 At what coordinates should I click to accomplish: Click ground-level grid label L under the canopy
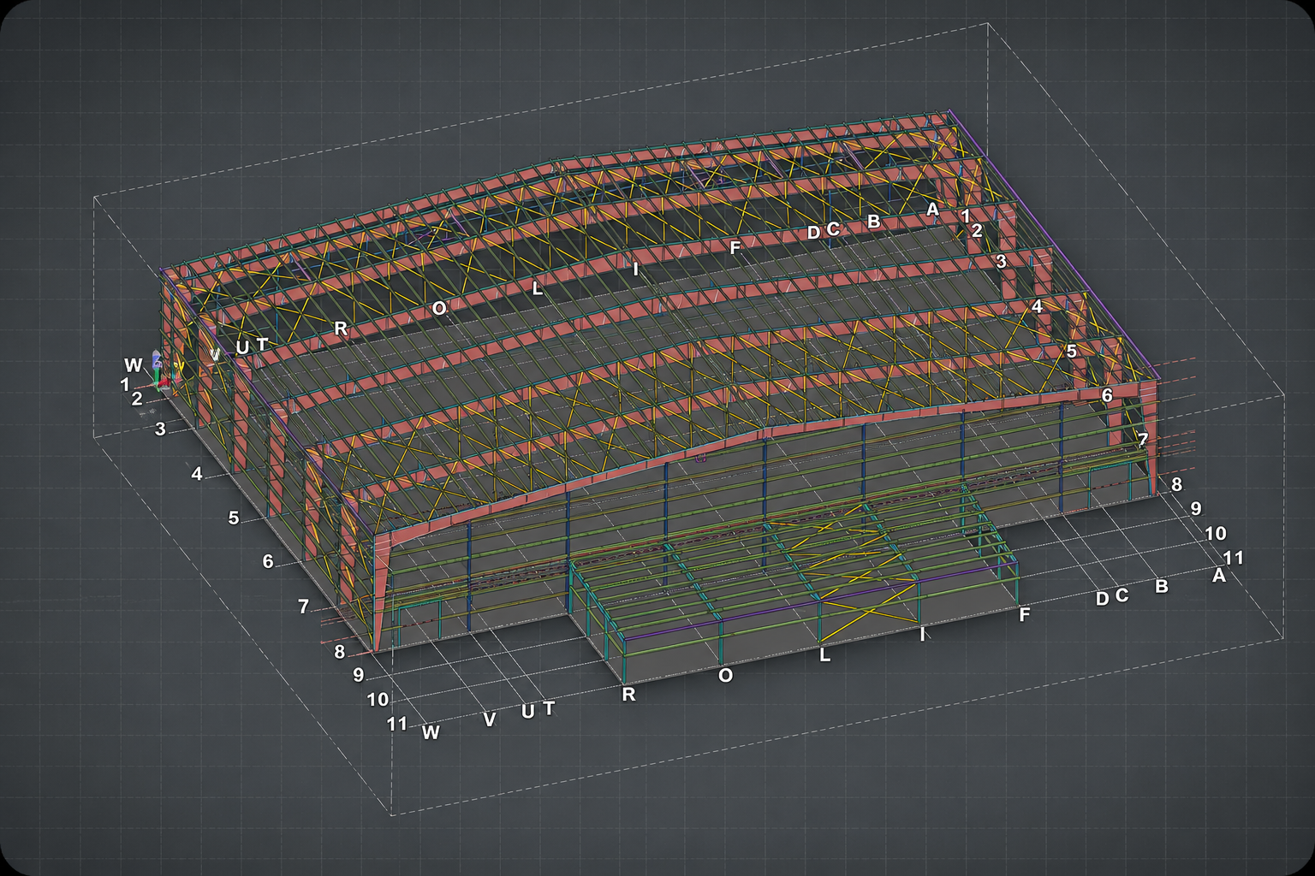(x=824, y=655)
